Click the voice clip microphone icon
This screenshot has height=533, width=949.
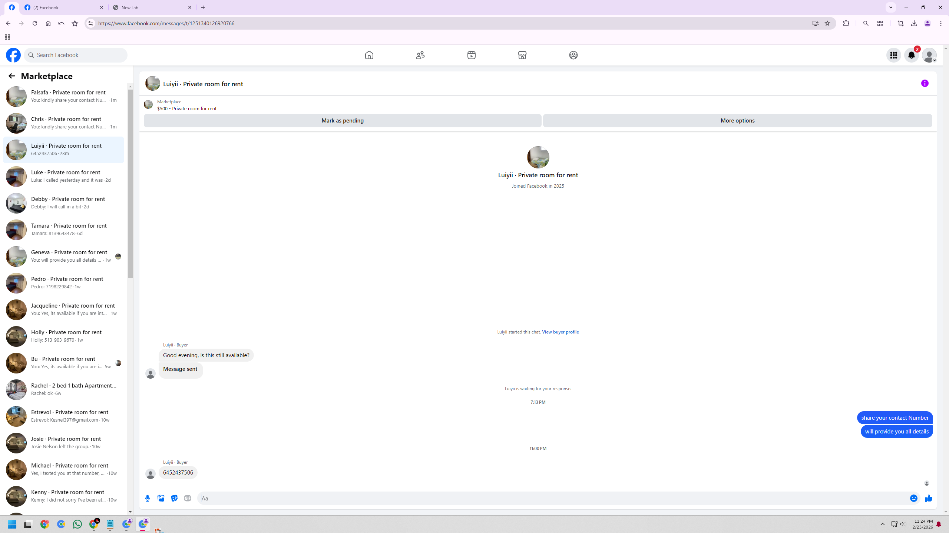point(148,498)
